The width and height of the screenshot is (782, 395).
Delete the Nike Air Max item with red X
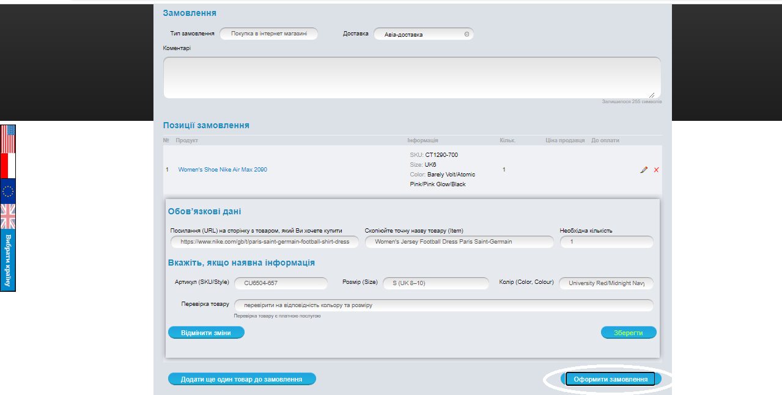pyautogui.click(x=656, y=170)
